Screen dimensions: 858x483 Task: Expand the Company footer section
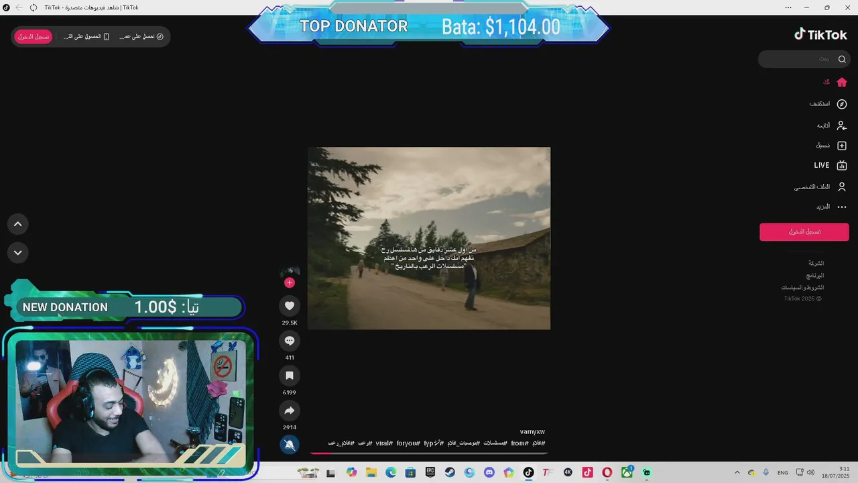(x=816, y=264)
